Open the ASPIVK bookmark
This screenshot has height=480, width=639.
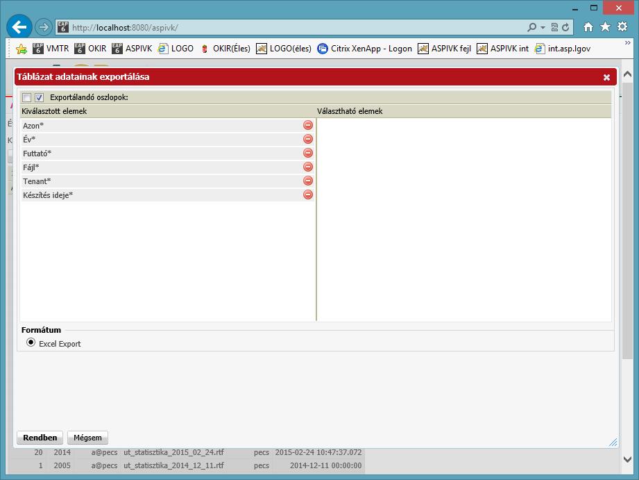132,49
